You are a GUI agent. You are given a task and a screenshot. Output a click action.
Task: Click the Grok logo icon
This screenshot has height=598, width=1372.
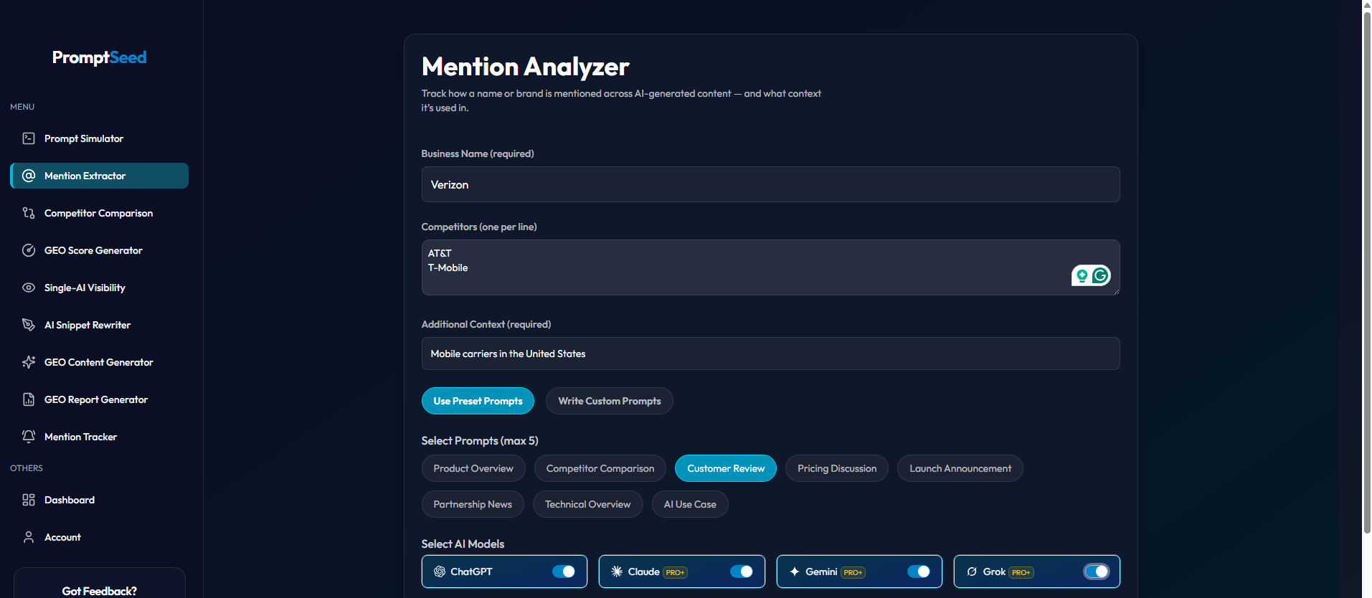pos(972,571)
